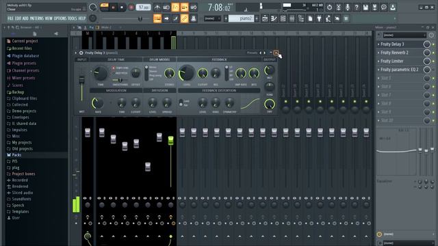Image resolution: width=438 pixels, height=246 pixels.
Task: Pause playback with the transport pause button
Action: click(113, 8)
